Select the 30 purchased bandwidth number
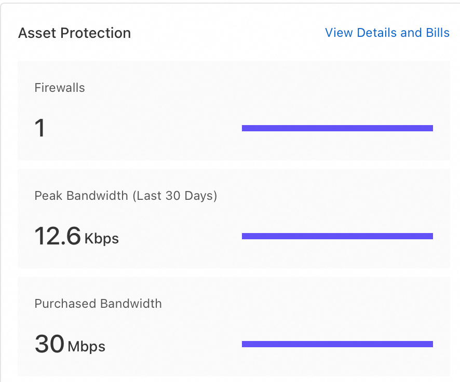The height and width of the screenshot is (382, 460). (x=49, y=344)
